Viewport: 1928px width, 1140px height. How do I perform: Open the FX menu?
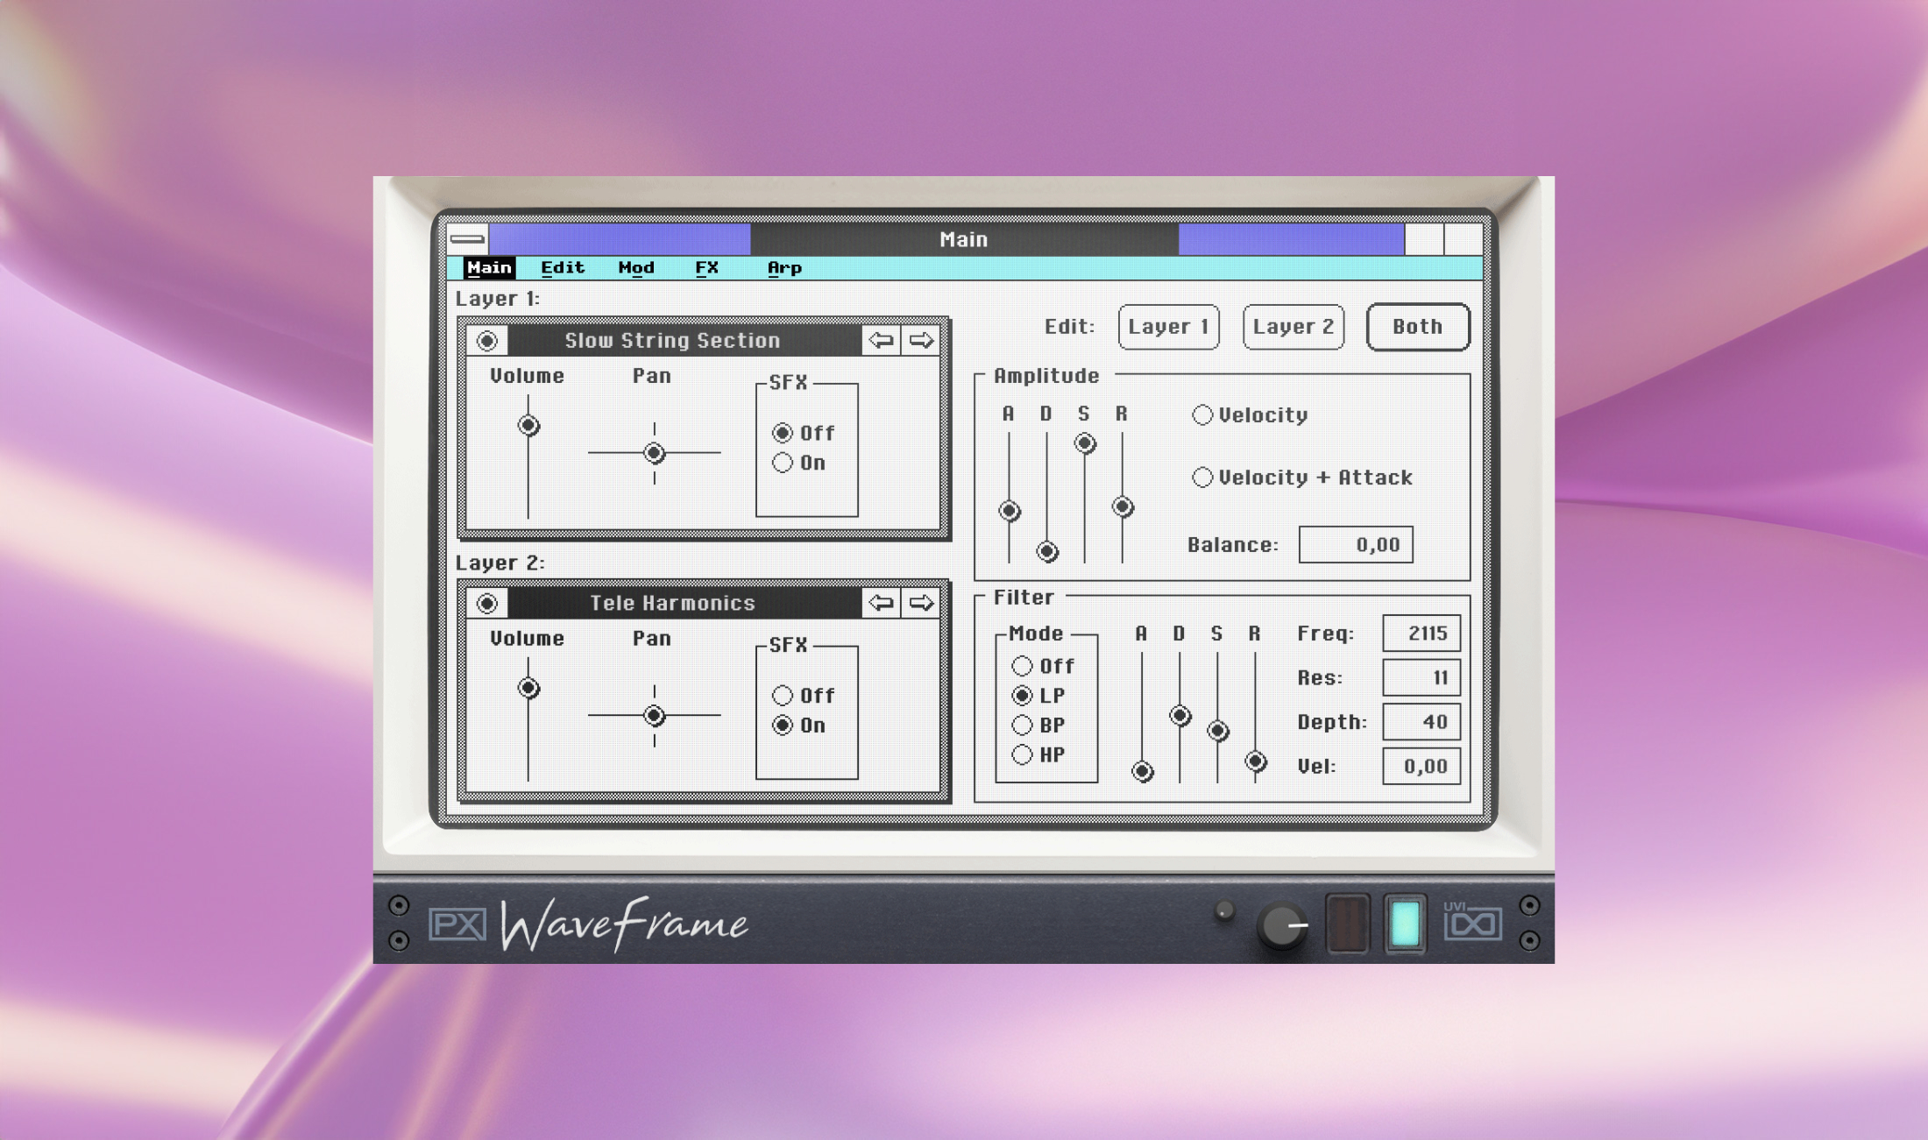pos(706,267)
